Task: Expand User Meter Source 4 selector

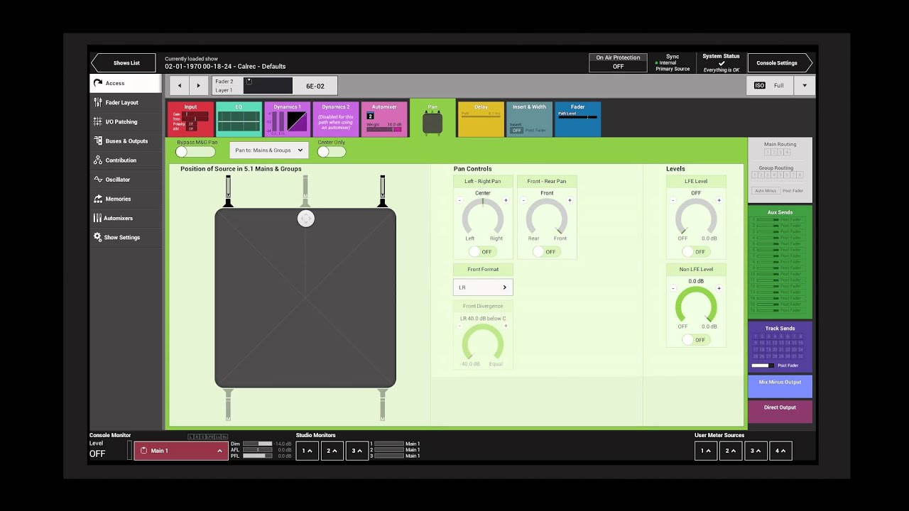Action: pyautogui.click(x=780, y=451)
